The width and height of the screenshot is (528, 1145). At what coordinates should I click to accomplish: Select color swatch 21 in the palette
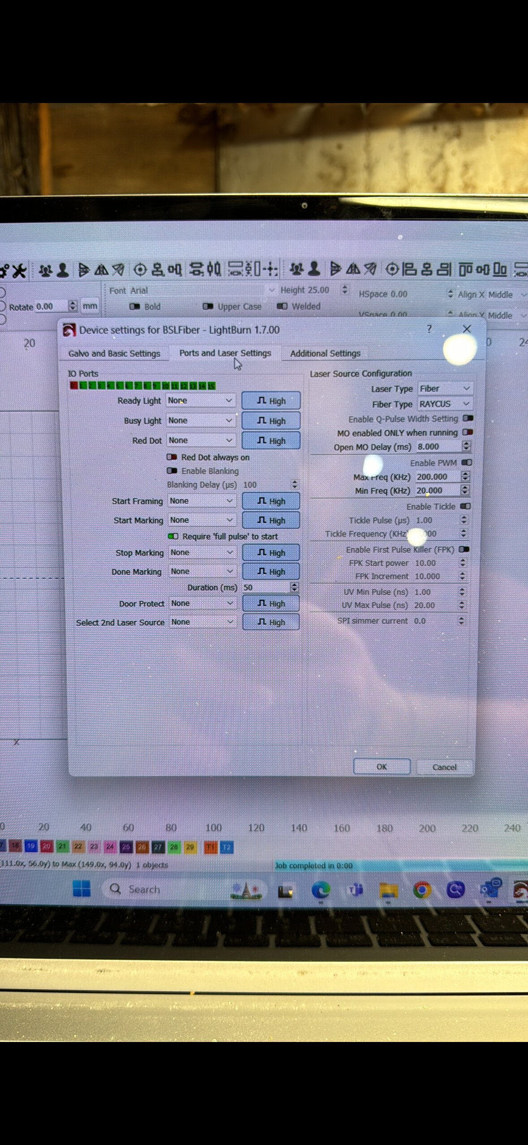click(62, 846)
